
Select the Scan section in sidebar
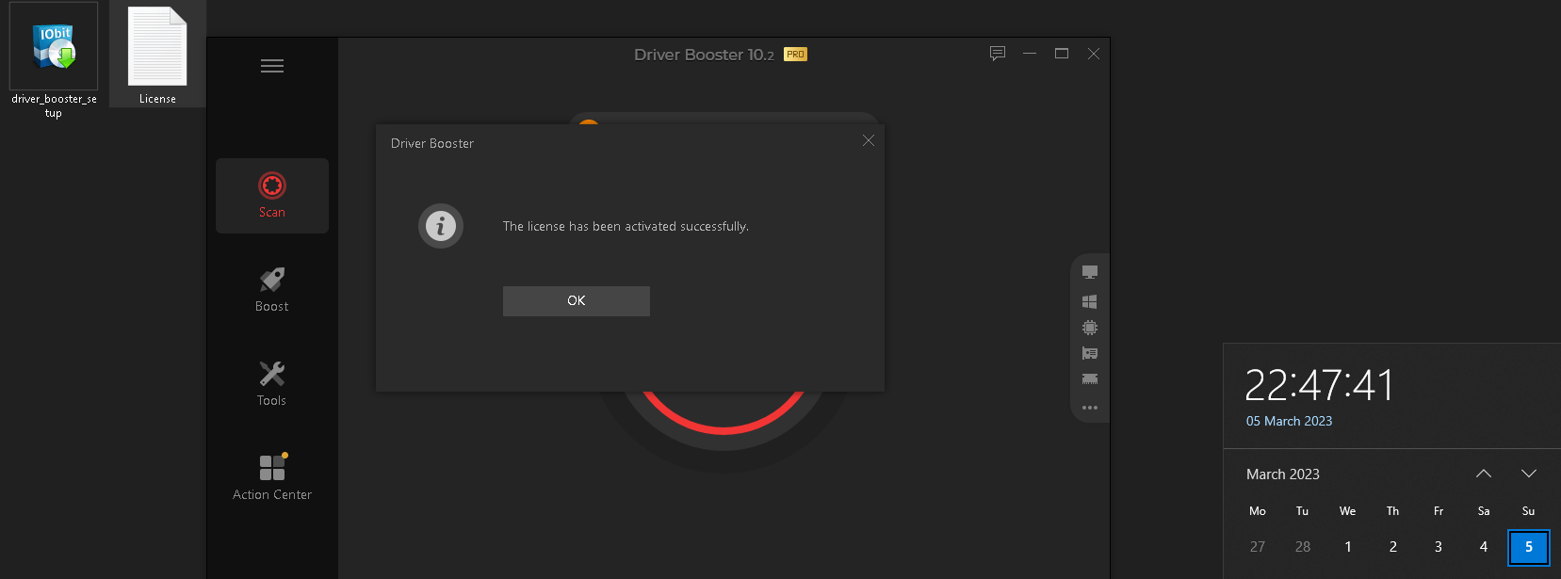point(272,196)
